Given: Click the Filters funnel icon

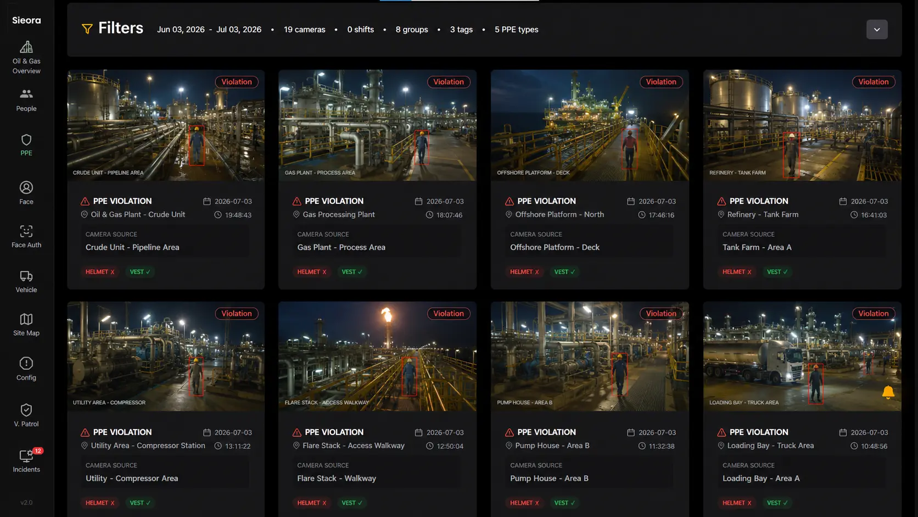Looking at the screenshot, I should click(87, 29).
